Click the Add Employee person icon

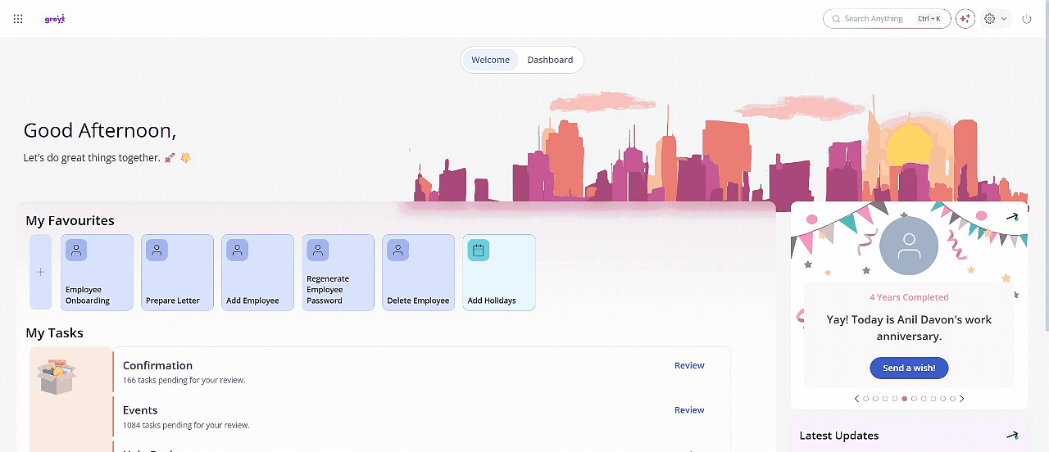(237, 251)
